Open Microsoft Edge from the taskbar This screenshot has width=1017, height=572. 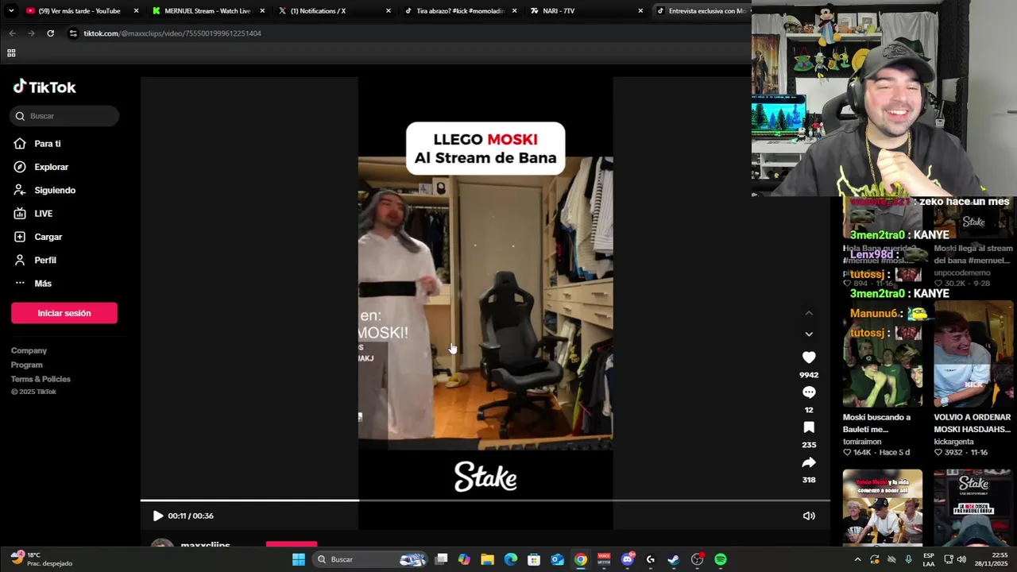511,559
